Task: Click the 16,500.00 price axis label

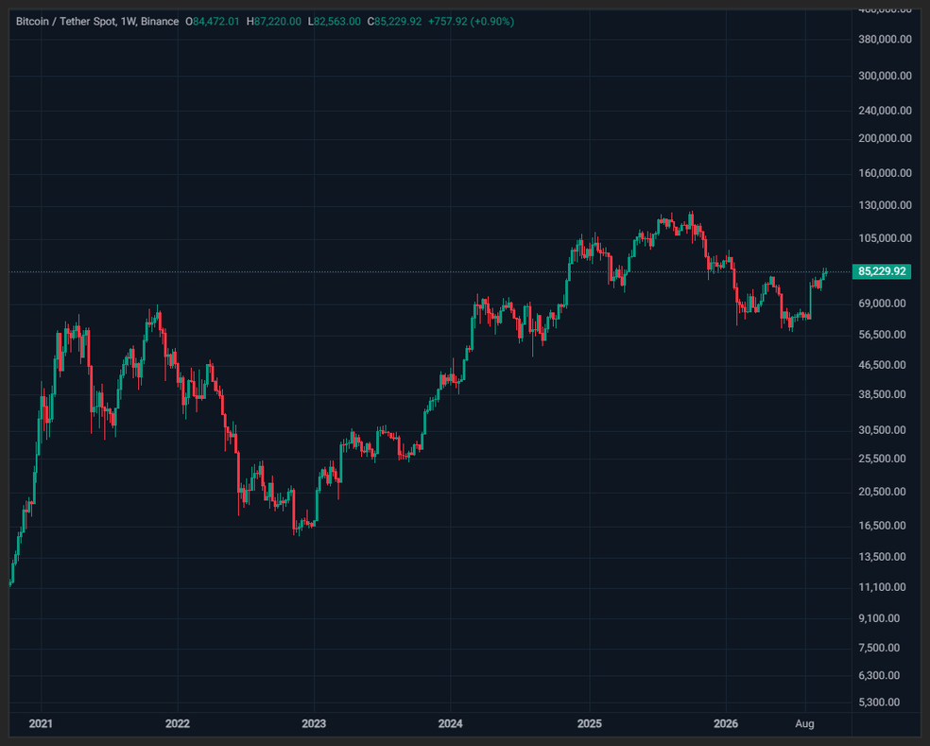Action: click(x=882, y=526)
